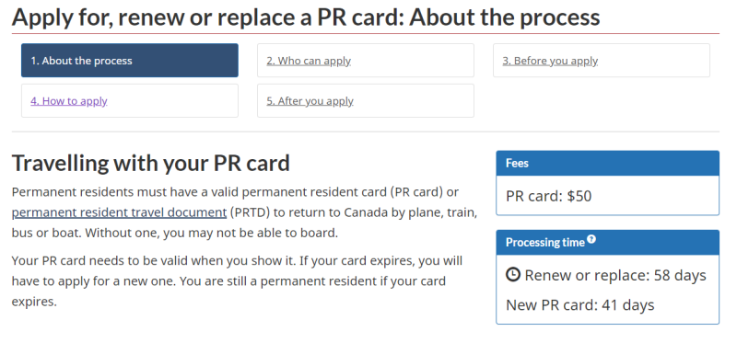The width and height of the screenshot is (737, 343).
Task: Click the 'New PR card: 41 days' line
Action: (580, 305)
